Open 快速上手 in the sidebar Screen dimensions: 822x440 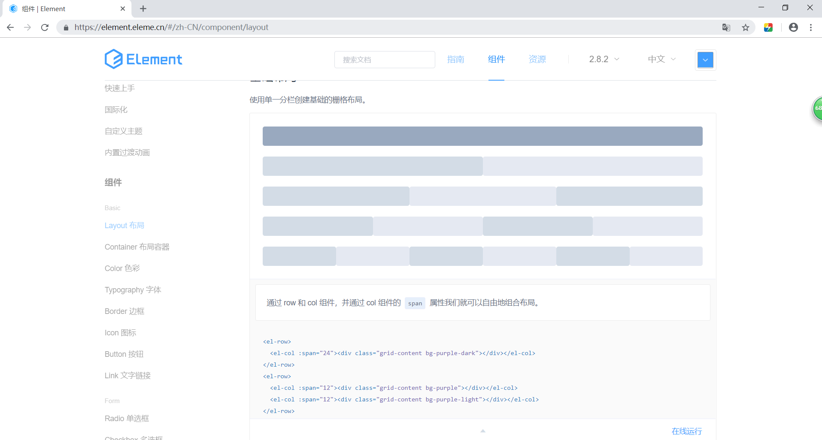[120, 88]
